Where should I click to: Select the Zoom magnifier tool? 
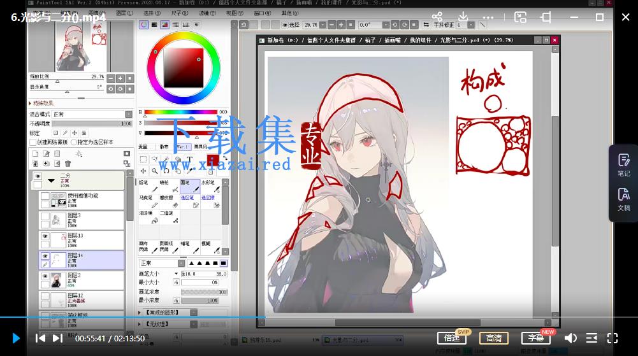pyautogui.click(x=155, y=171)
